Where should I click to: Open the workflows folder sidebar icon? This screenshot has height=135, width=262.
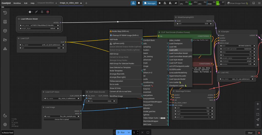[5, 40]
